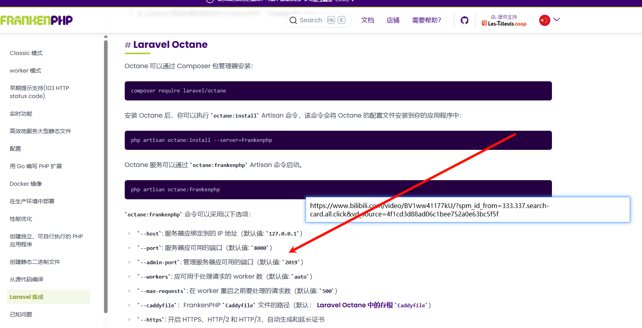Click the Chinese flag language icon
Screen dimensions: 642x328
coord(544,20)
